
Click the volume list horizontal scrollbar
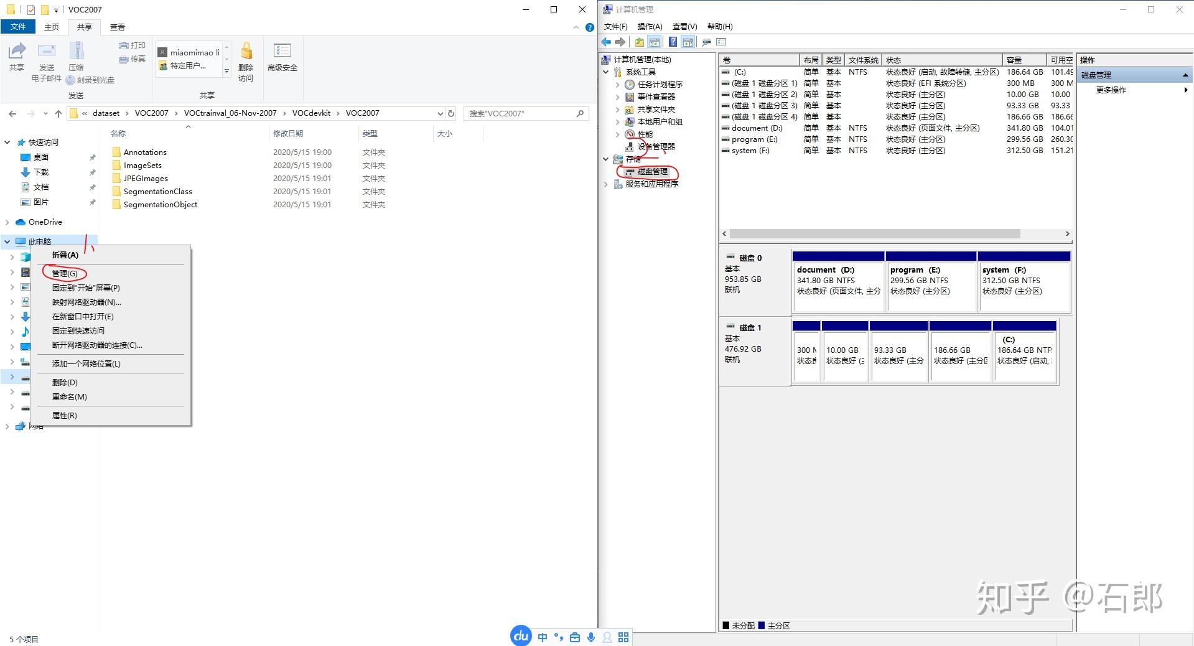874,234
